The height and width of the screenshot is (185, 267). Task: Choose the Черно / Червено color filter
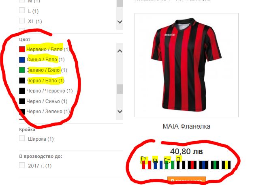(49, 91)
